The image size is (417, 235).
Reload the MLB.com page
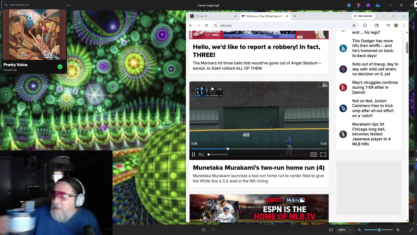click(x=206, y=25)
